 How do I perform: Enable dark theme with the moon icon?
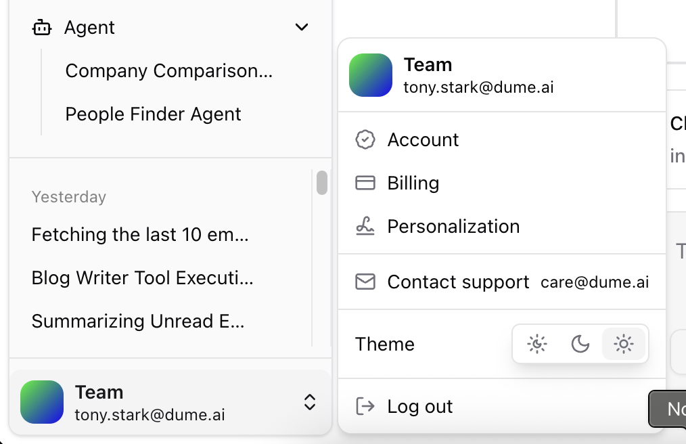(x=580, y=344)
